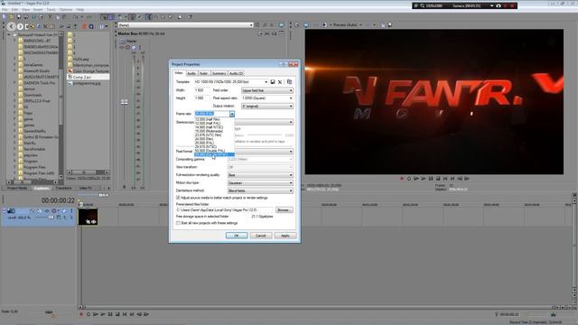578x325 pixels.
Task: Switch to the Summary tab
Action: click(x=219, y=73)
